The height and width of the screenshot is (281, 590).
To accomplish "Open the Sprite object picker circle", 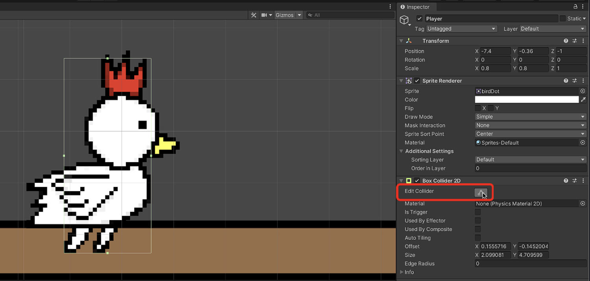I will click(583, 91).
